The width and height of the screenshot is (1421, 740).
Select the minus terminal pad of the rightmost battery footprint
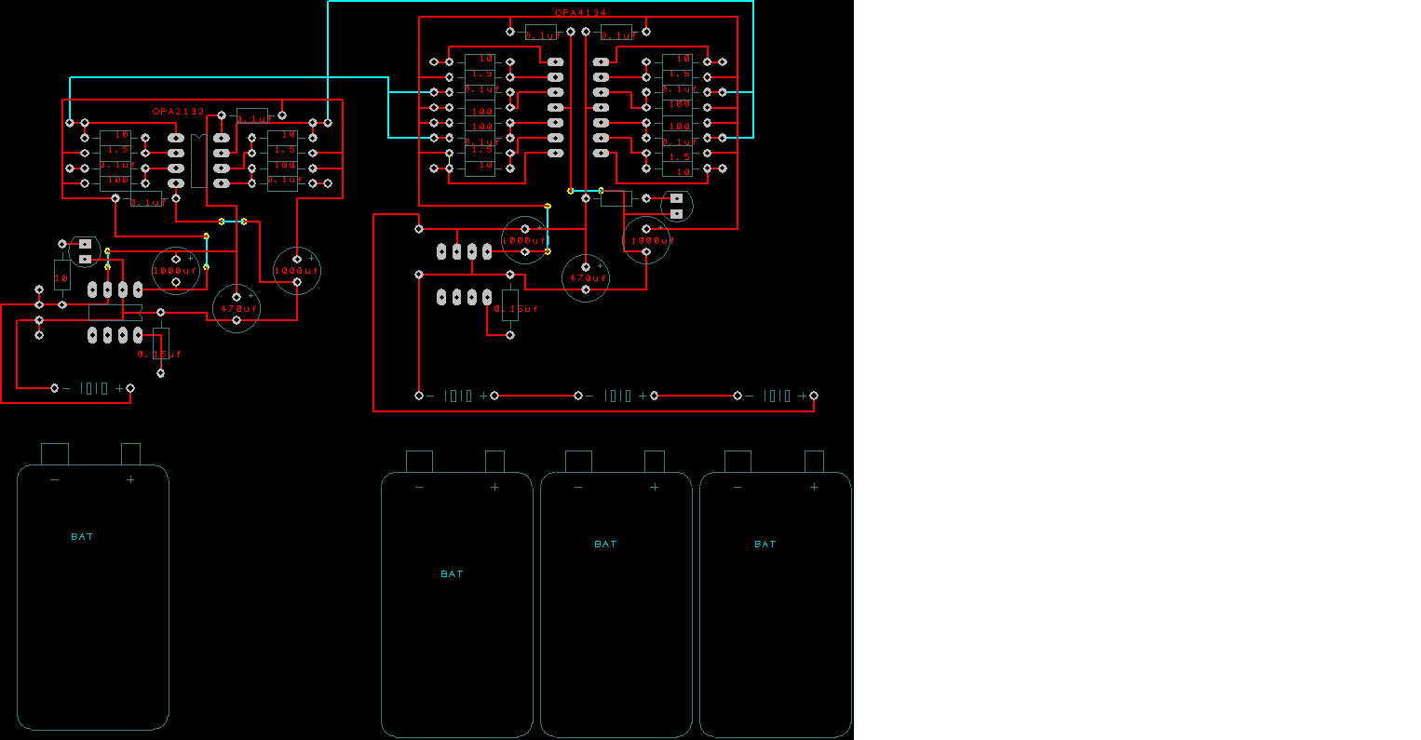tap(738, 396)
